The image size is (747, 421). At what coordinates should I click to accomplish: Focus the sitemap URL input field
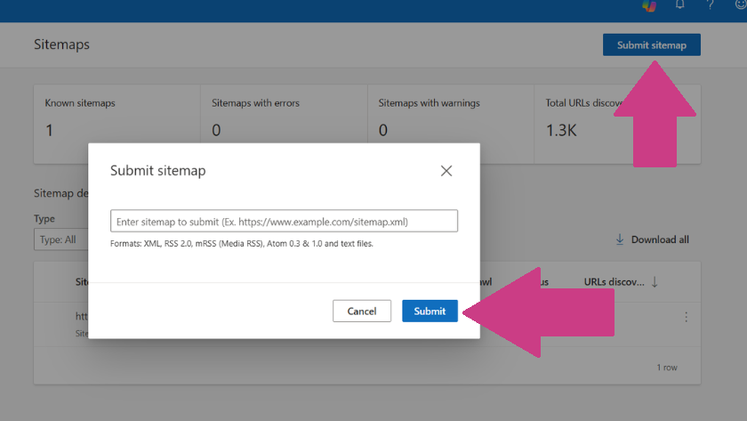point(284,222)
